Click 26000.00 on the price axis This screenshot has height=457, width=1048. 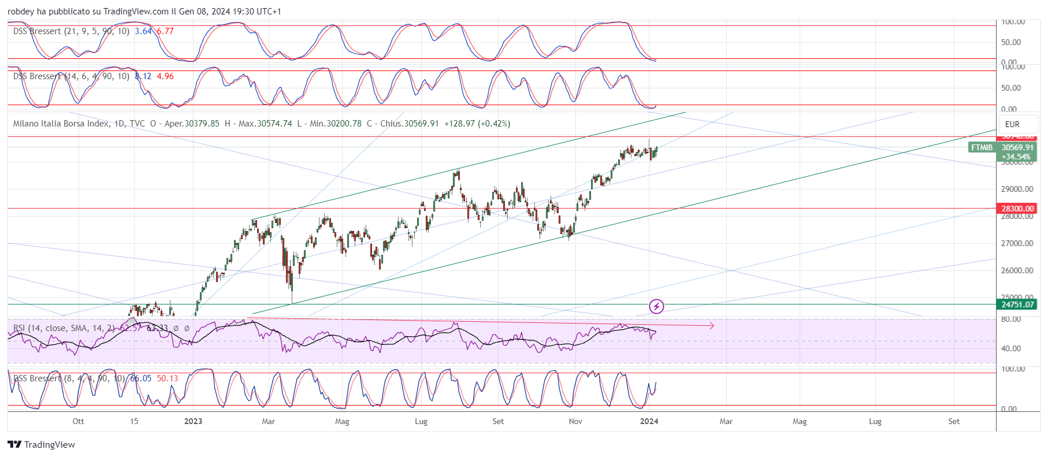[1017, 270]
